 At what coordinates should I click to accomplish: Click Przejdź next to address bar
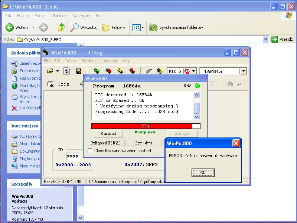[x=282, y=39]
